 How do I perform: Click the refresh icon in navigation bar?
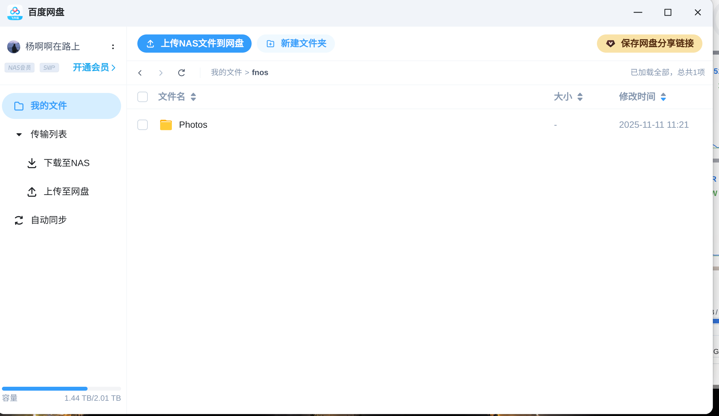(182, 72)
